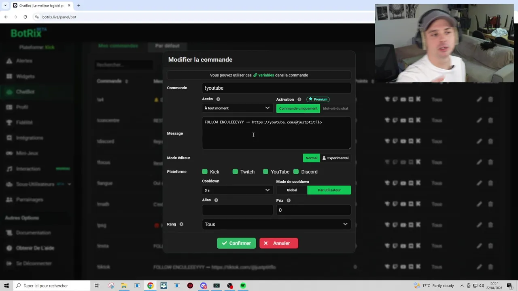This screenshot has width=518, height=291.
Task: Click the Confirmer button
Action: coord(236,243)
